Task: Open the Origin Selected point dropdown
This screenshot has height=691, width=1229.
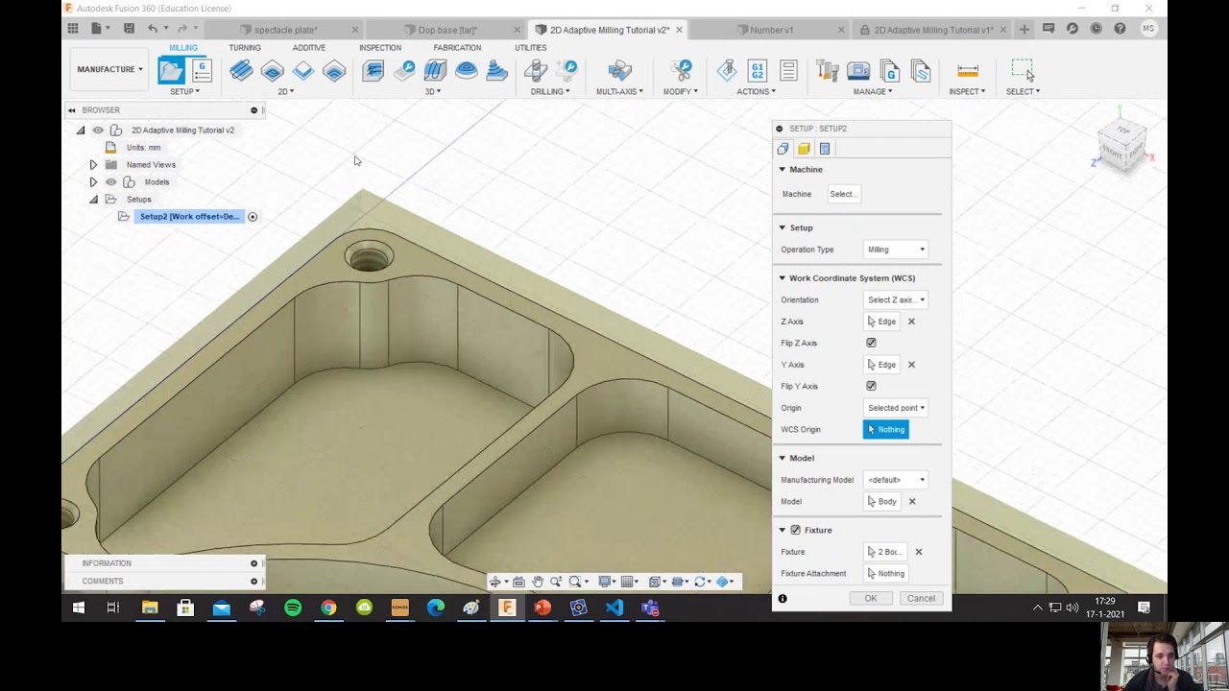Action: click(x=896, y=408)
